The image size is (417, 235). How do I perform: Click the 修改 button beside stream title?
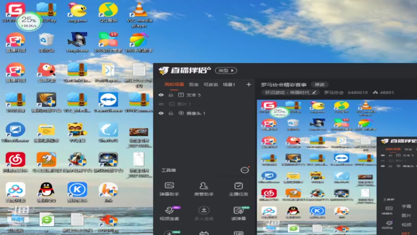[x=320, y=85]
